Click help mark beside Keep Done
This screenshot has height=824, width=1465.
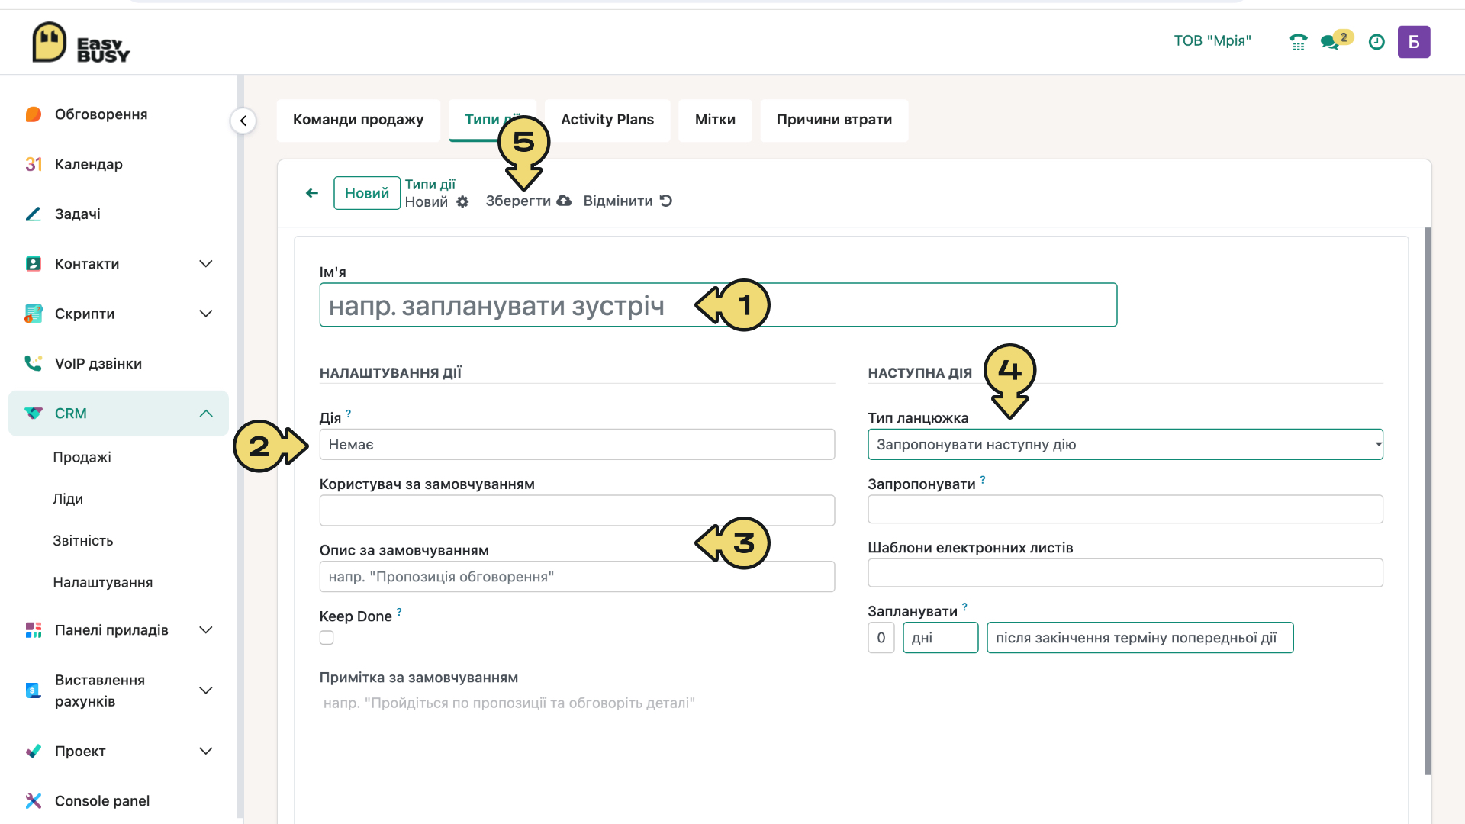click(399, 612)
